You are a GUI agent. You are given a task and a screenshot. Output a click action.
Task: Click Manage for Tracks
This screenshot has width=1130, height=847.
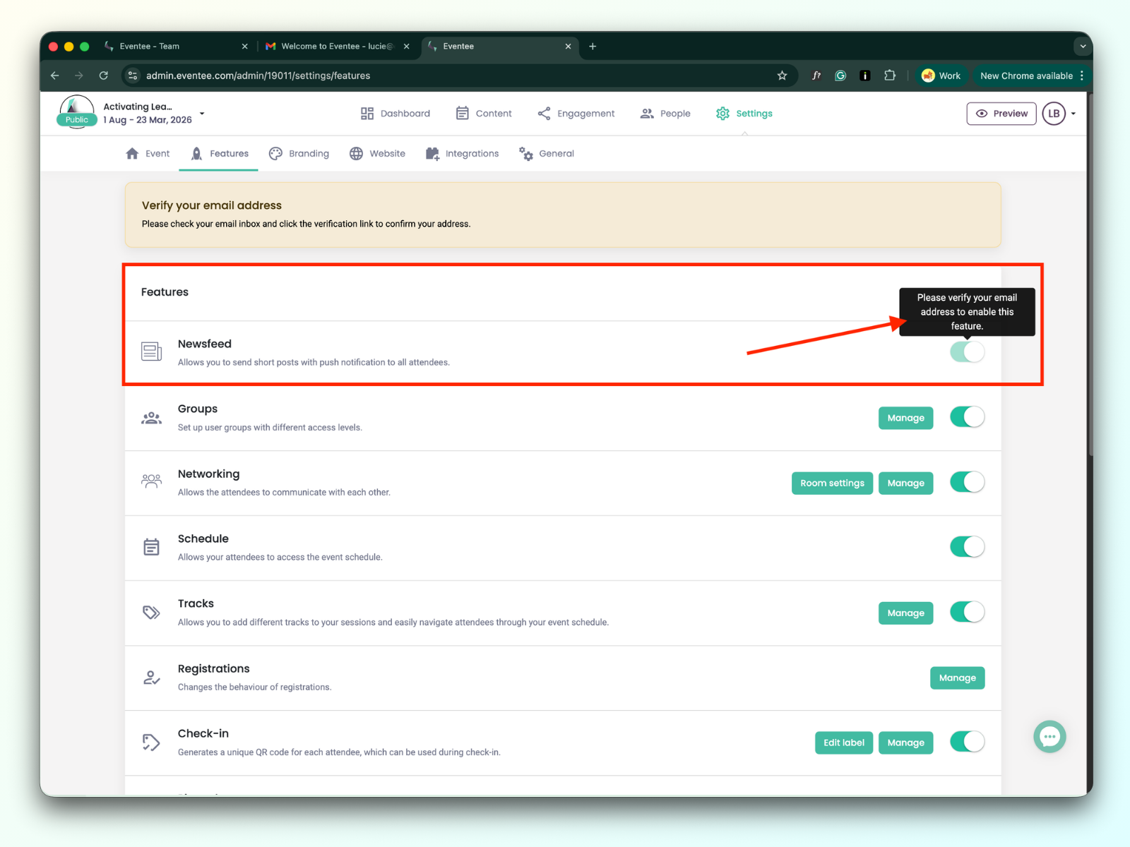906,613
